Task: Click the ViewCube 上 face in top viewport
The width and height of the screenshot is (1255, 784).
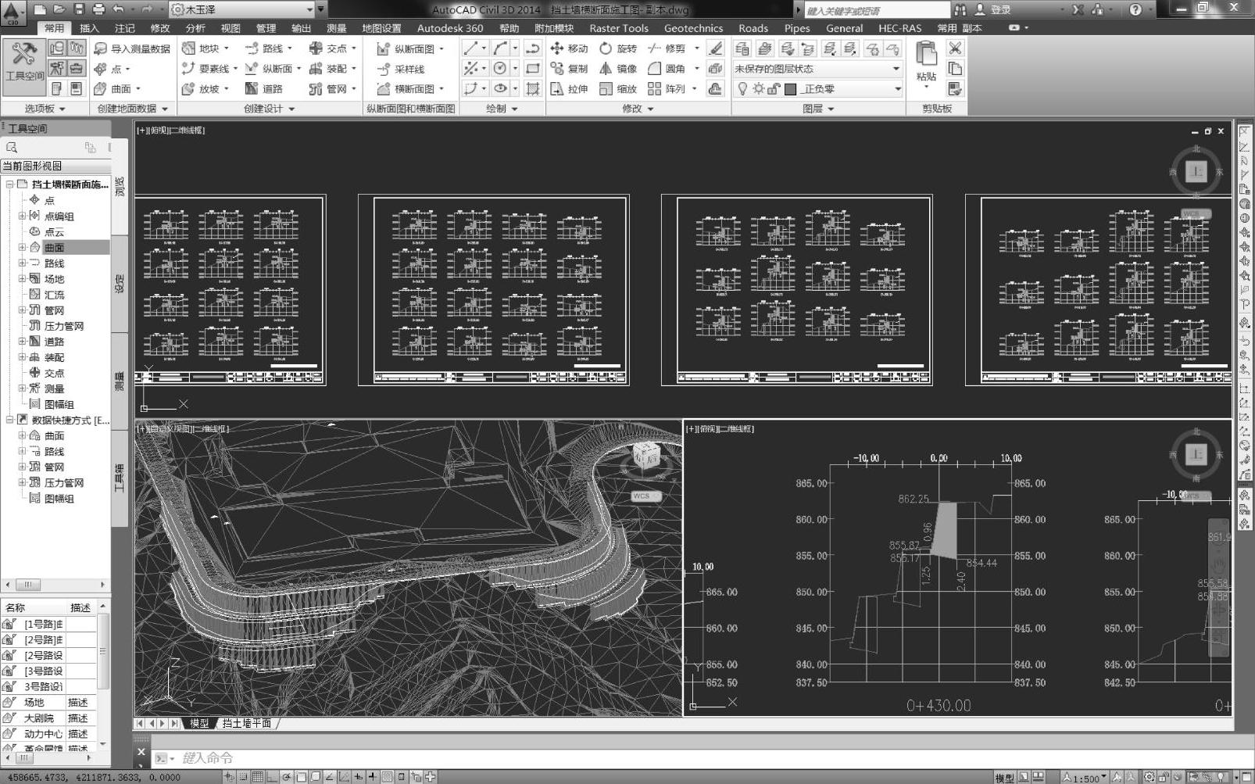Action: (1196, 171)
